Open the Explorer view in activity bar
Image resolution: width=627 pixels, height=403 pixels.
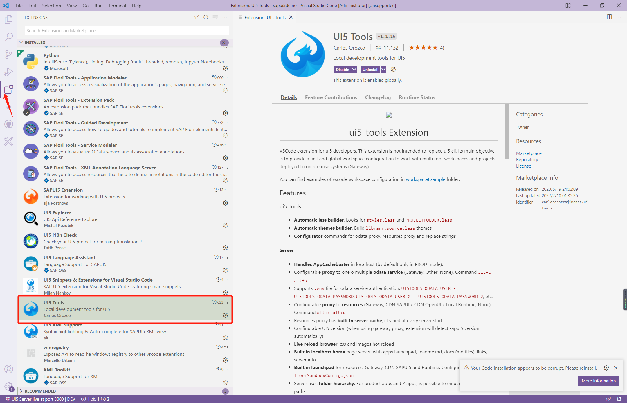9,20
